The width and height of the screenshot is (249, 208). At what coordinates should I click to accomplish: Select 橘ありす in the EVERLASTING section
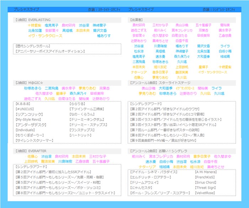point(104,36)
